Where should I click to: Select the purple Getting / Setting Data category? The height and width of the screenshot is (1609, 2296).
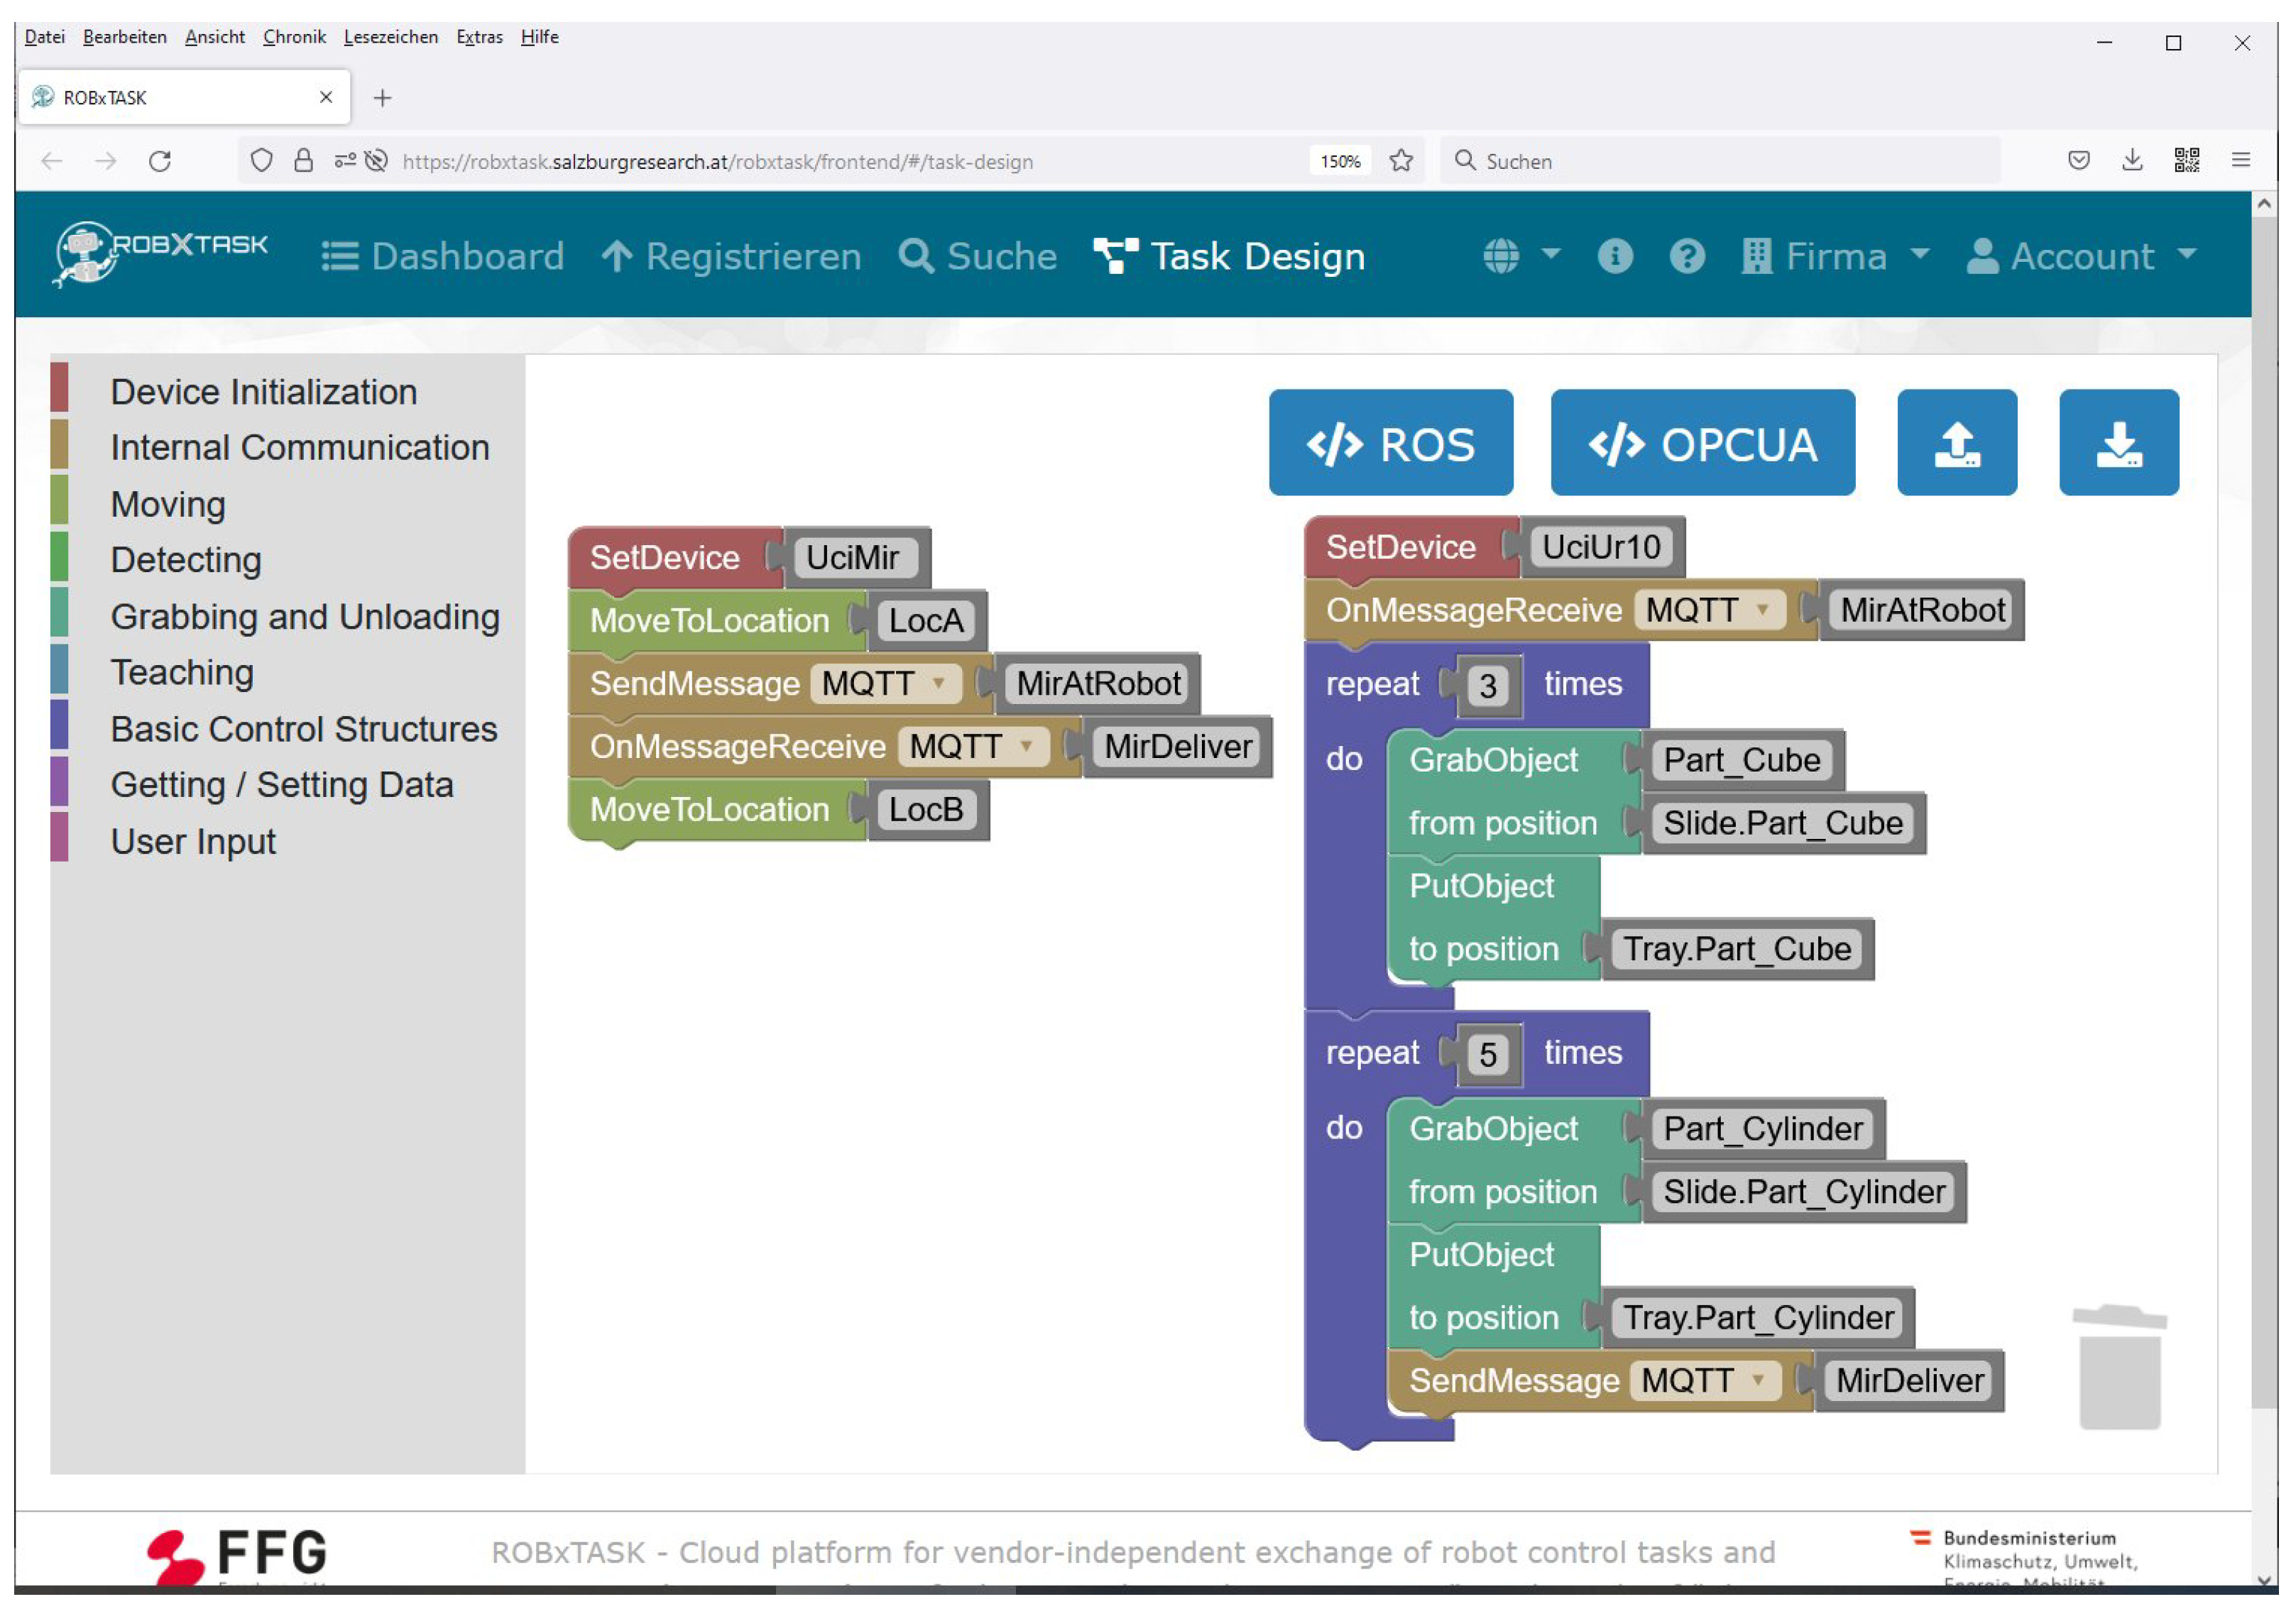(x=281, y=785)
